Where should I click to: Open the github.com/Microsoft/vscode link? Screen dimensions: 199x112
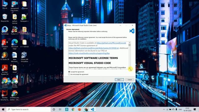[111, 43]
